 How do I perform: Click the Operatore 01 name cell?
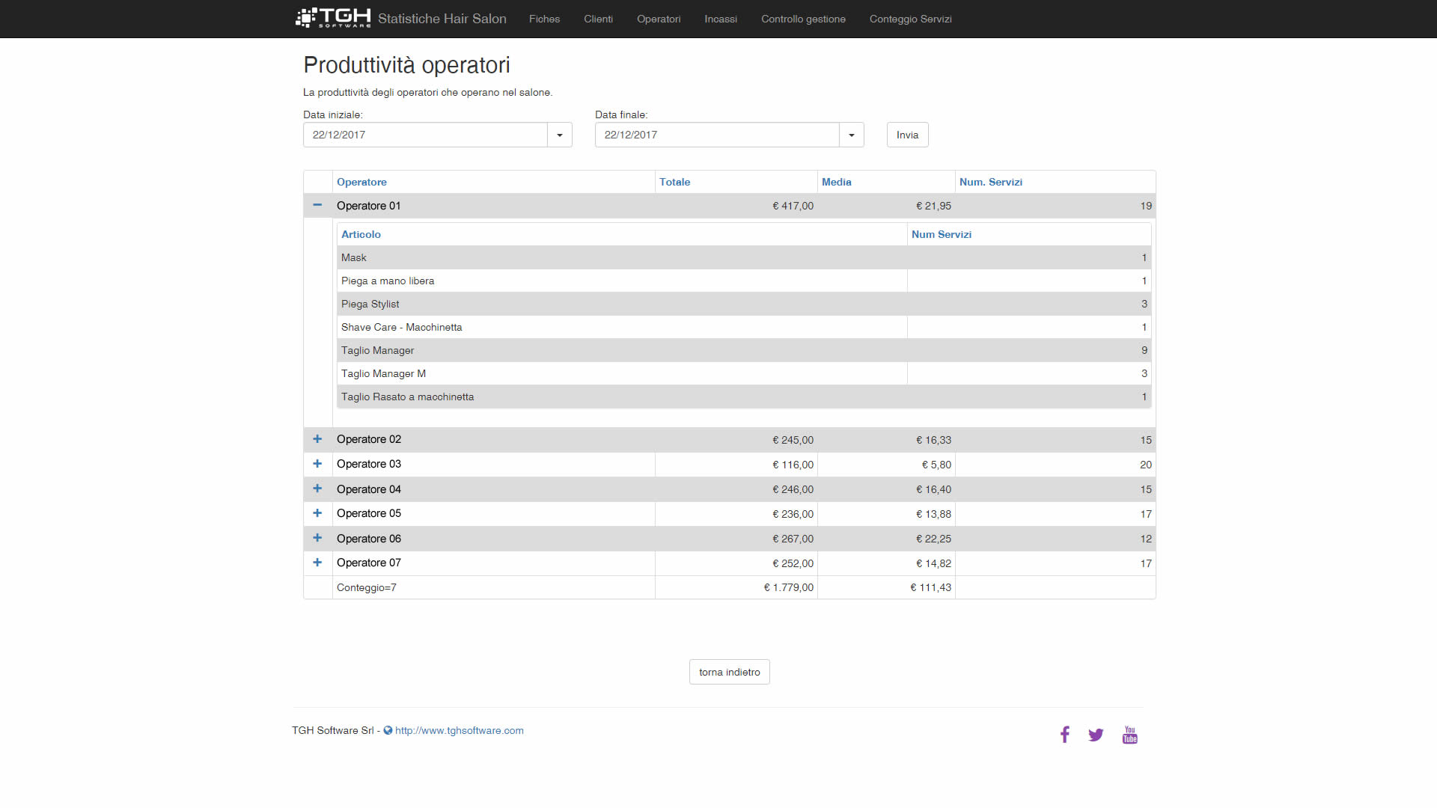pyautogui.click(x=494, y=206)
